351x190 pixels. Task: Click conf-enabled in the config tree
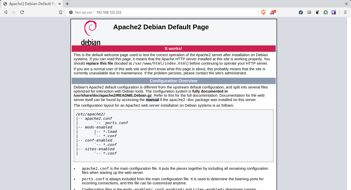(99, 140)
